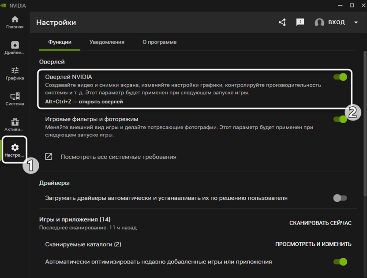This screenshot has width=367, height=278.
Task: Click the user avatar icon
Action: [x=319, y=23]
